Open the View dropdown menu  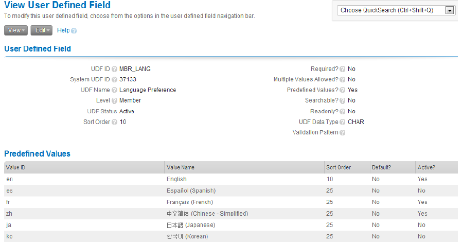tap(16, 30)
